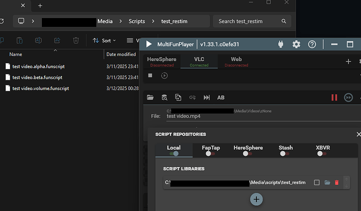The height and width of the screenshot is (211, 361).
Task: Add a new script library
Action: click(256, 199)
